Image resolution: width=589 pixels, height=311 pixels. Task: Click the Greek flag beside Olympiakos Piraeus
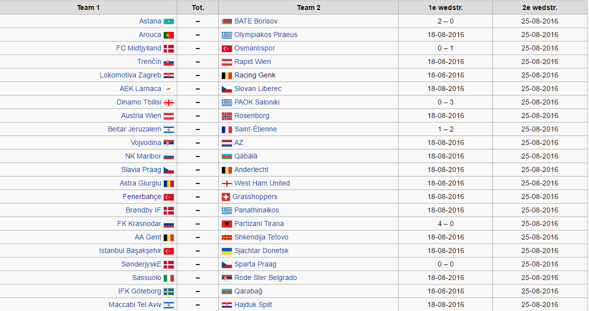pyautogui.click(x=226, y=35)
